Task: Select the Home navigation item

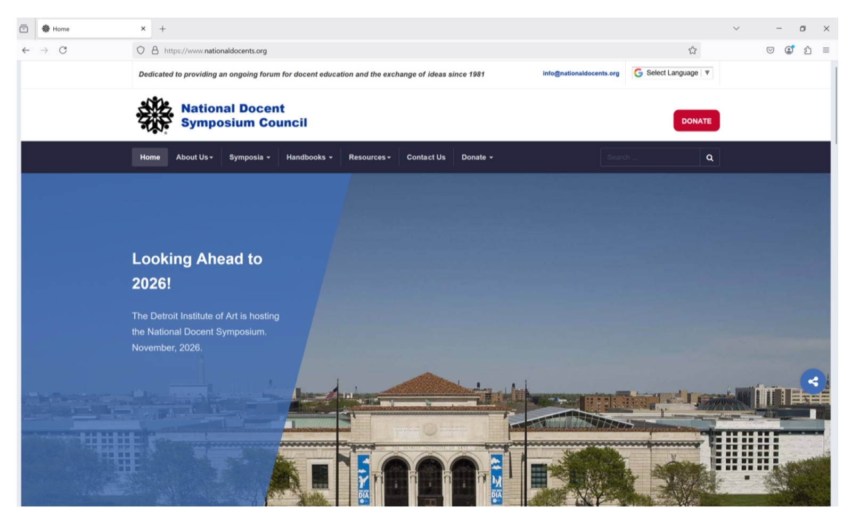Action: (150, 158)
